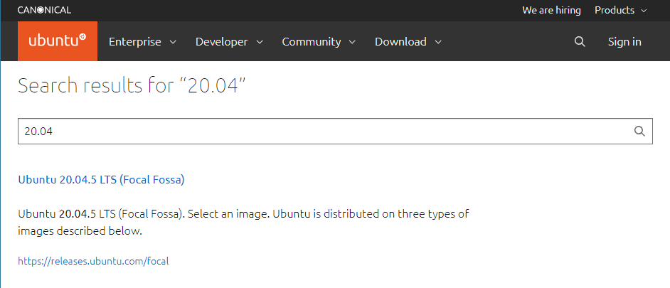Open the We are hiring link
Image resolution: width=670 pixels, height=288 pixels.
551,10
